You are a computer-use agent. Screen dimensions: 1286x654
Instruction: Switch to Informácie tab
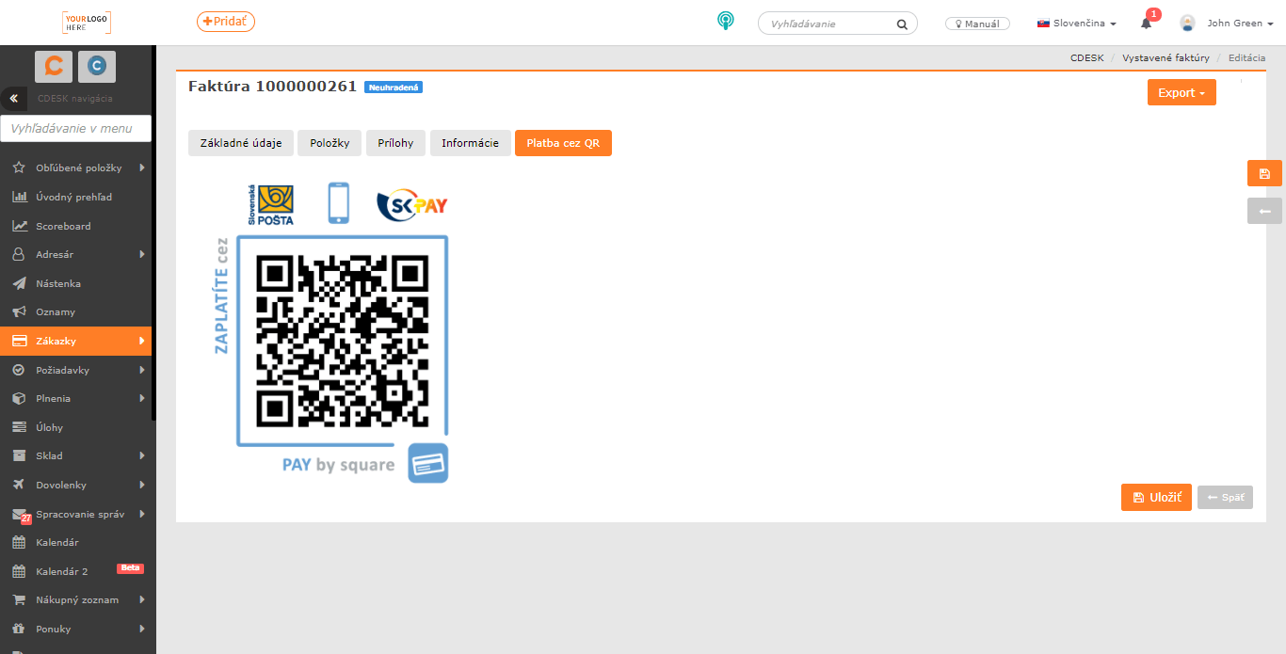click(471, 143)
